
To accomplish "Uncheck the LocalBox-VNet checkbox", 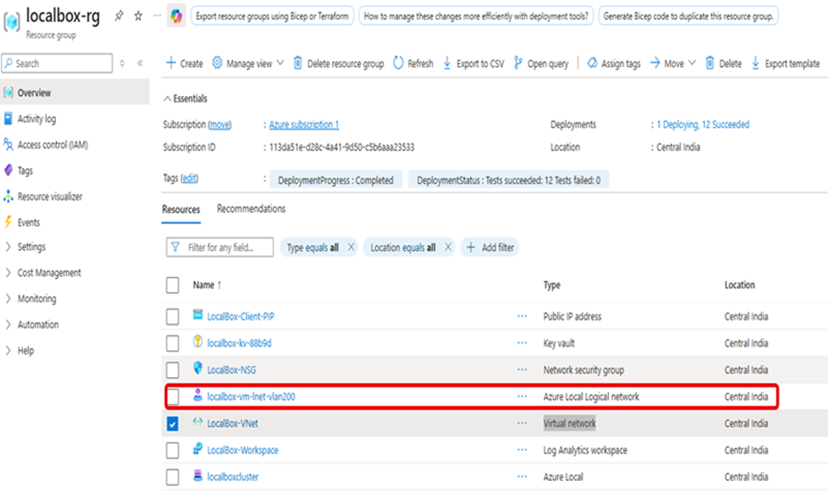I will click(172, 423).
